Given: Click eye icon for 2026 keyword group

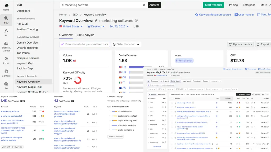Looking at the screenshot, I should pyautogui.click(x=165, y=103).
